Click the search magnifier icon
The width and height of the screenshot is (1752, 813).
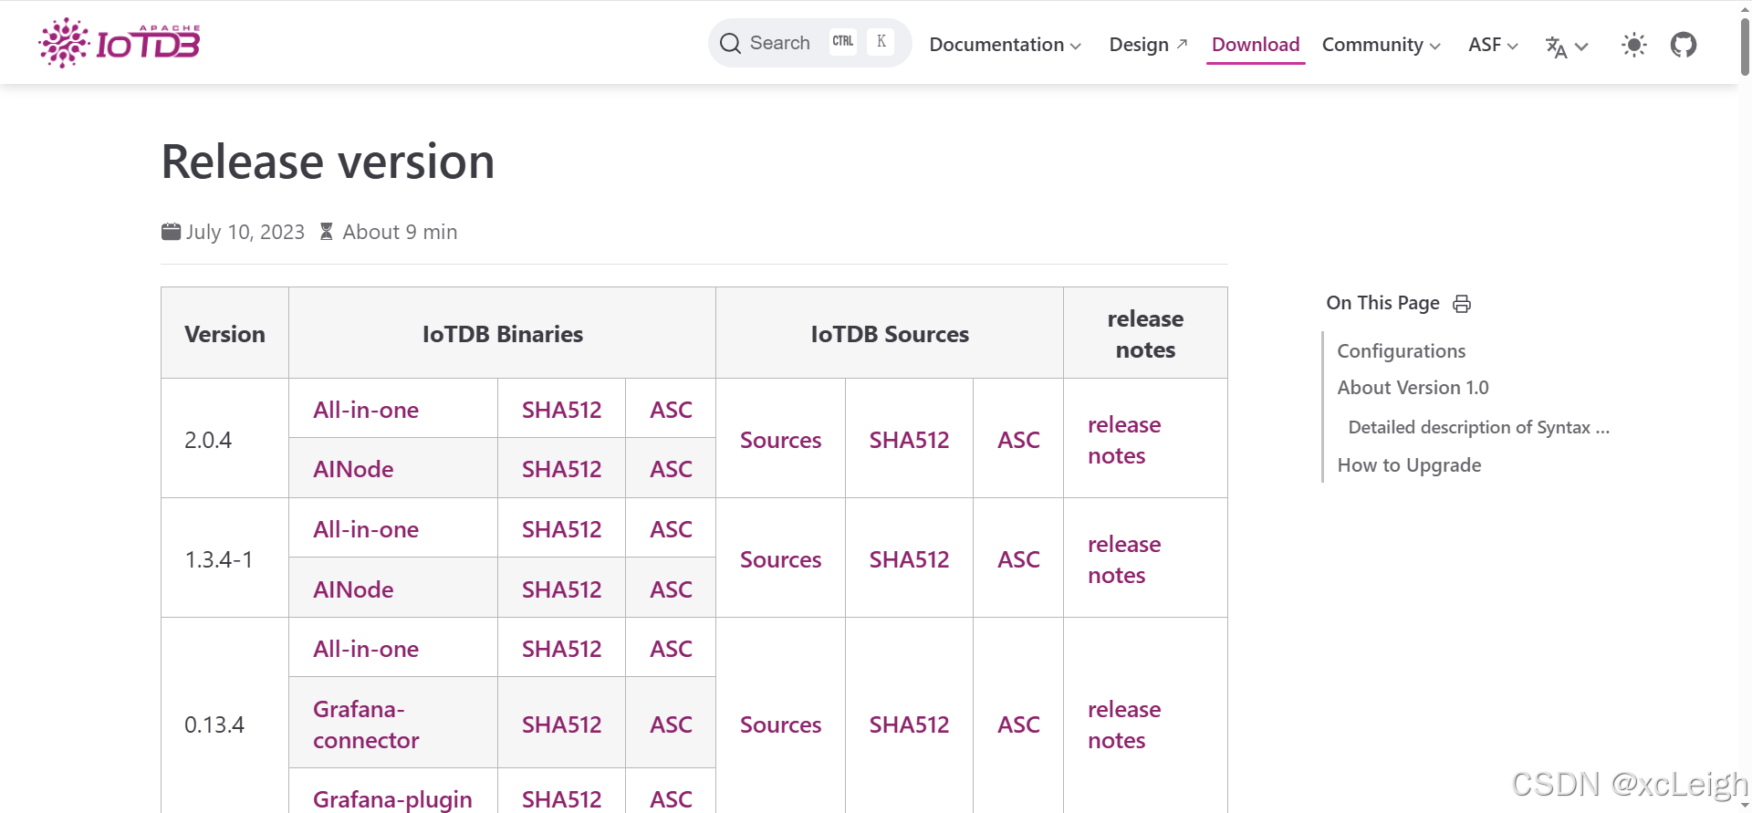tap(730, 43)
